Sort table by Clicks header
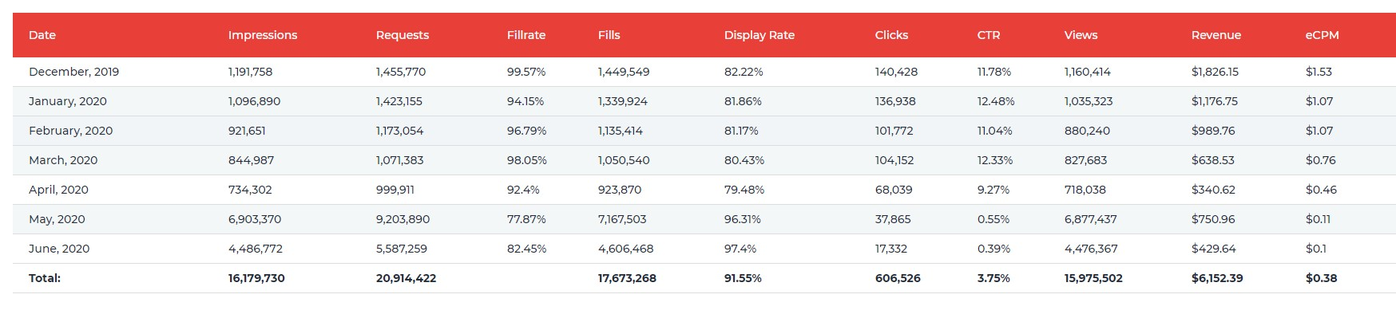This screenshot has height=310, width=1396. 891,35
